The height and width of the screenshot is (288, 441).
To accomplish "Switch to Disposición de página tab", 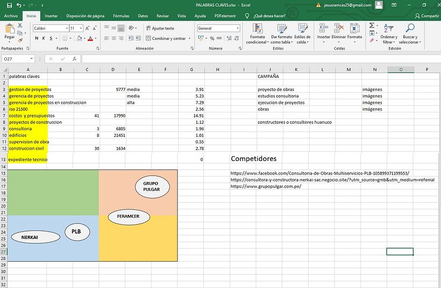I will point(85,16).
